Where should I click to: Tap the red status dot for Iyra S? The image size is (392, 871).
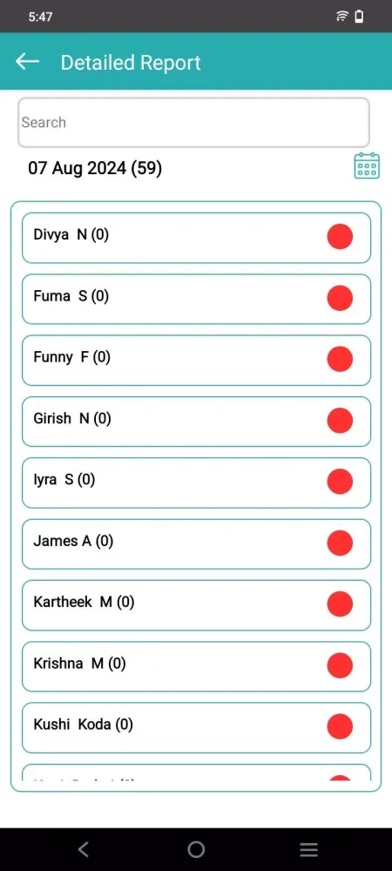point(340,482)
